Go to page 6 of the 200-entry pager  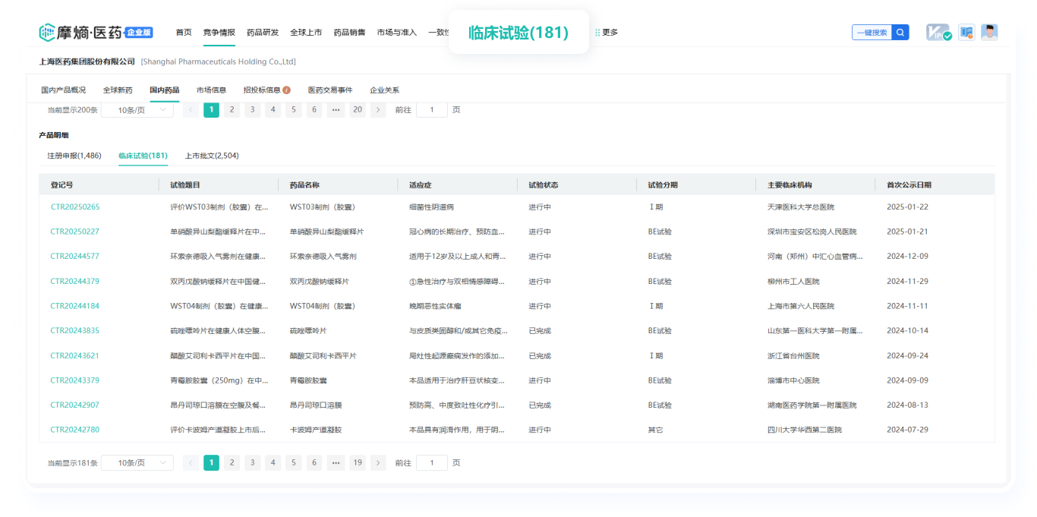coord(314,109)
